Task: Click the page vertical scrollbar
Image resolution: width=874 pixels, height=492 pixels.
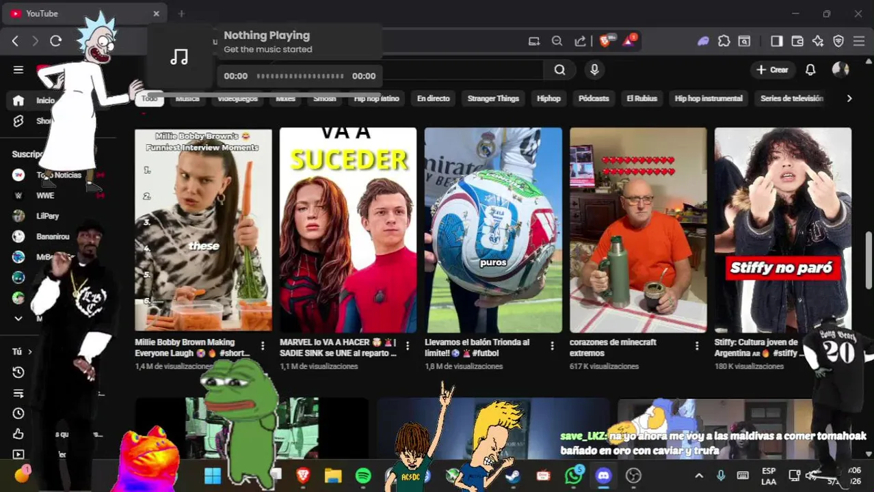Action: tap(869, 260)
